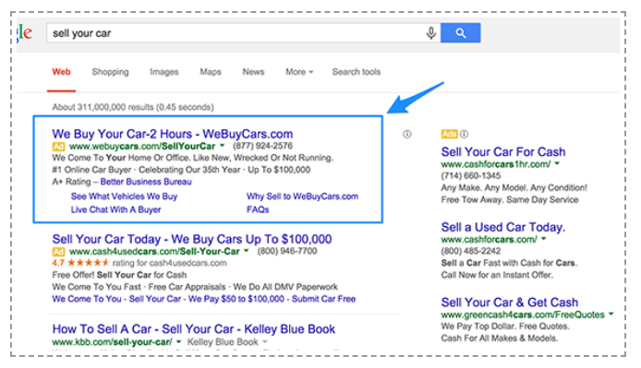Viewport: 641px width, 368px height.
Task: Switch to the Images tab
Action: tap(163, 72)
